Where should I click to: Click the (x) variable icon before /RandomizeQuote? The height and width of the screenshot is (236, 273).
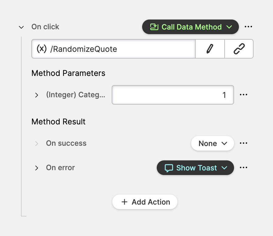pos(41,49)
